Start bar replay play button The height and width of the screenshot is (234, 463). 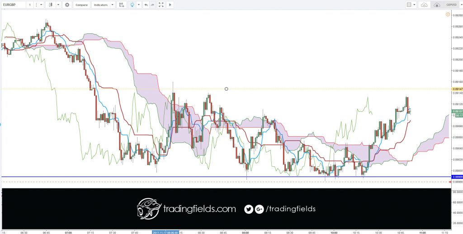pyautogui.click(x=170, y=5)
